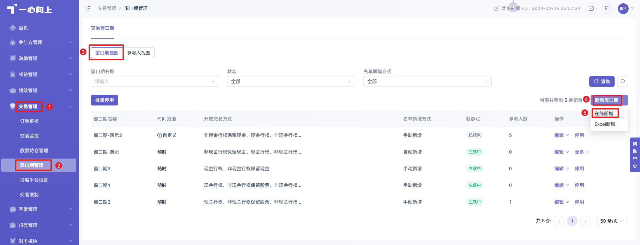Click the 批量停用 button
Viewport: 640px width, 245px height.
[x=105, y=100]
